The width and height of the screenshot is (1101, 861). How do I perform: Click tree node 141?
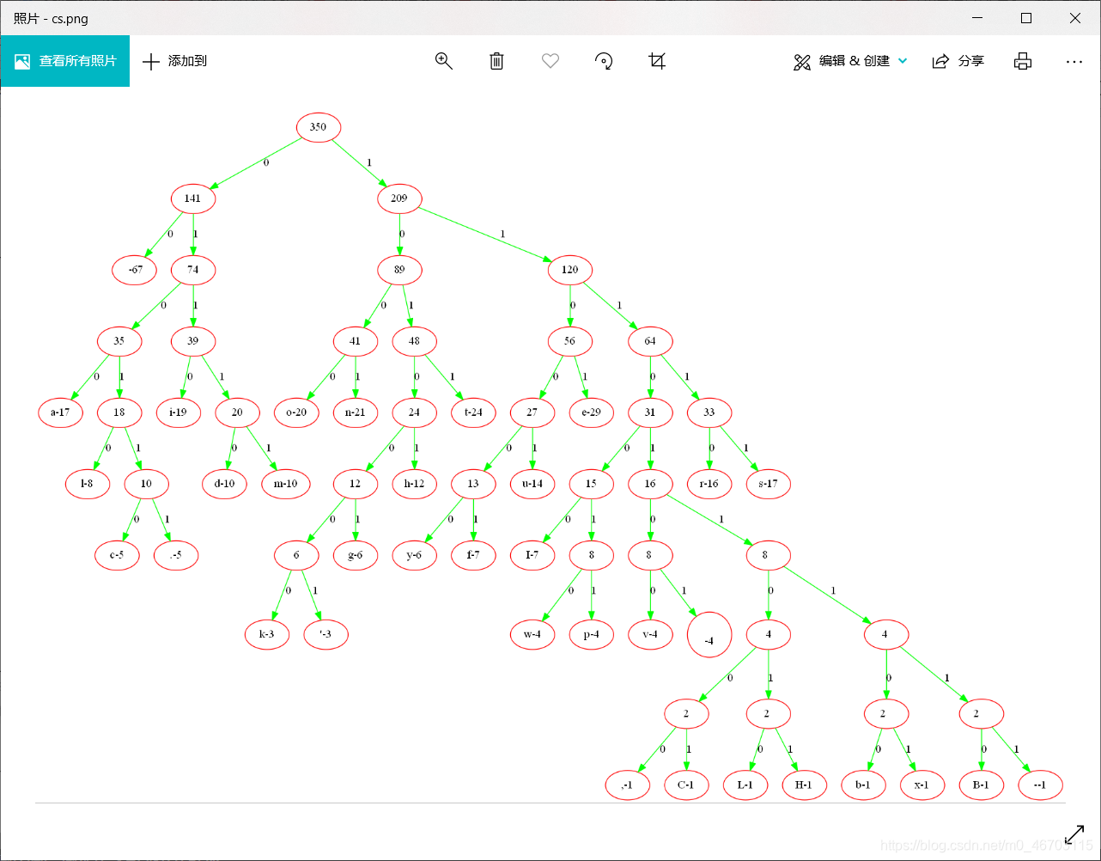click(192, 198)
